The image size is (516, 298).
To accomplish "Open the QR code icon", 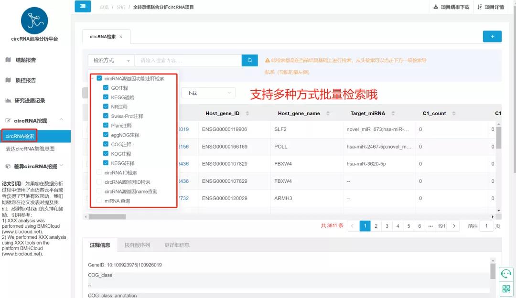I will click(506, 288).
